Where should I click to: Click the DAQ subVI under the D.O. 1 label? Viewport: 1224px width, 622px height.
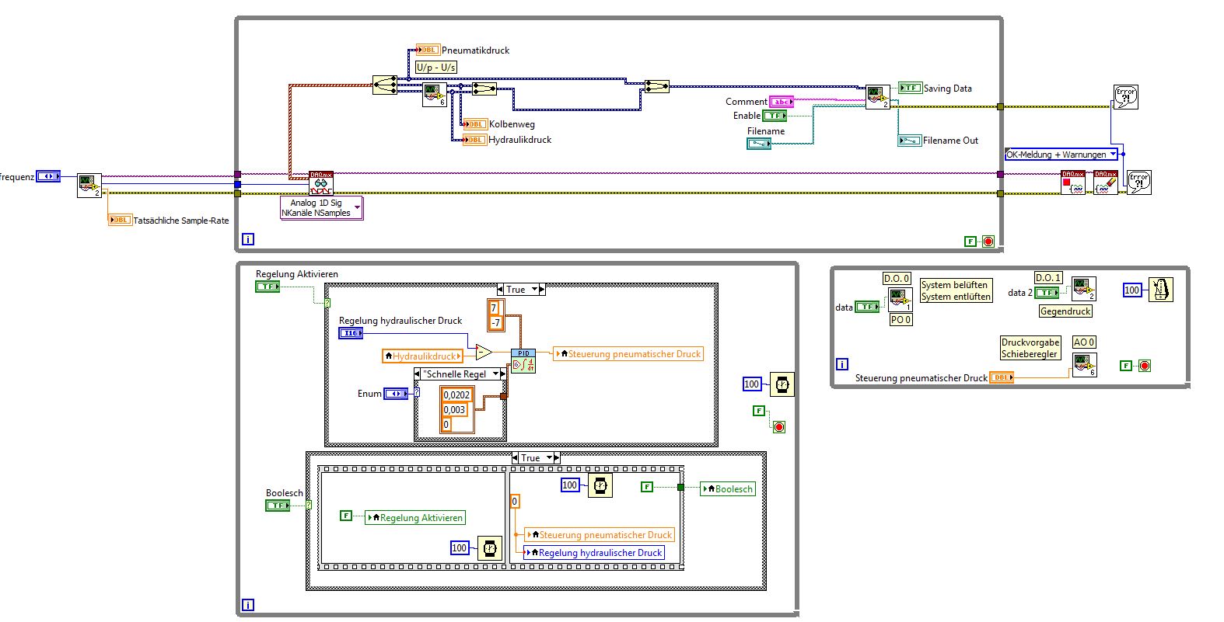[1084, 289]
